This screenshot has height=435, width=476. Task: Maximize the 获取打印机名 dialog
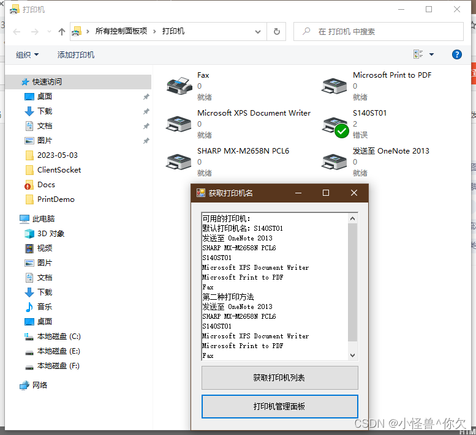tap(326, 193)
